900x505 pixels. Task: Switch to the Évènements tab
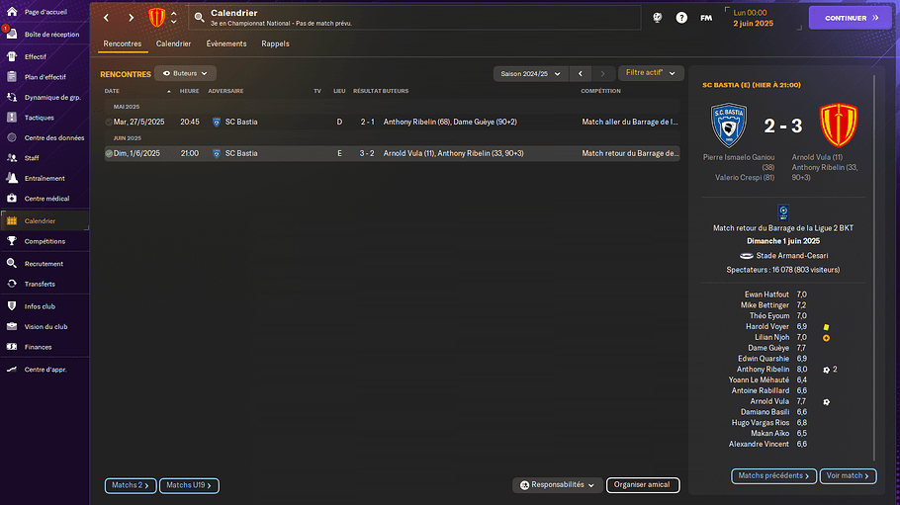[x=226, y=44]
